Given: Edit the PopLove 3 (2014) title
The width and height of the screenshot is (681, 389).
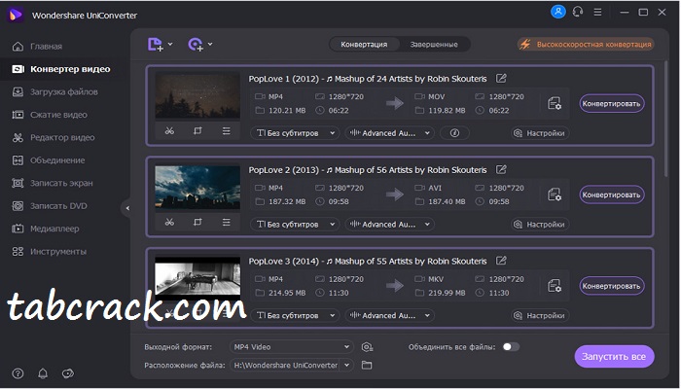Looking at the screenshot, I should 501,261.
